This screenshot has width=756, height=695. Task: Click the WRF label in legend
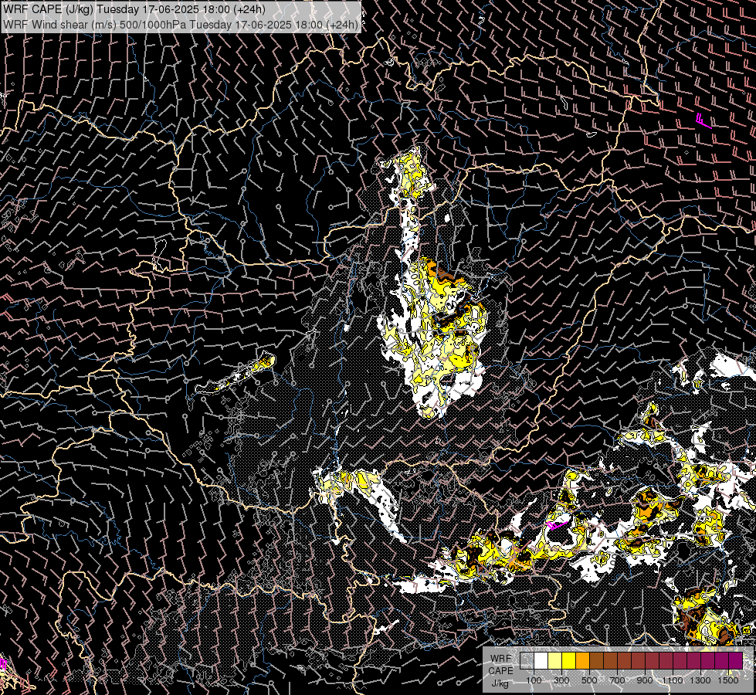point(501,659)
